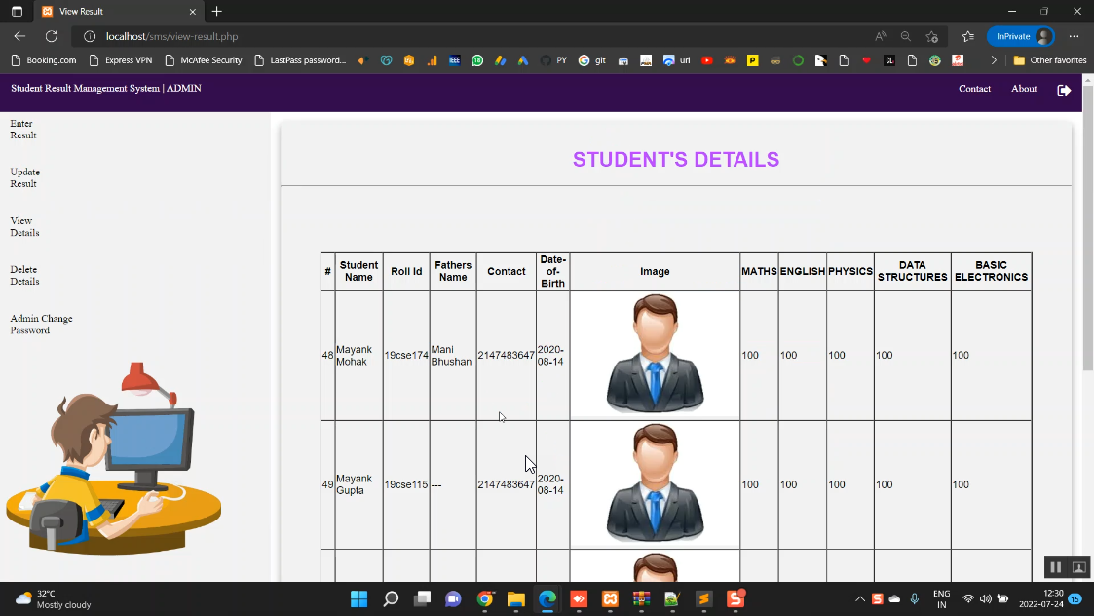Expand the bookmarks overflow chevron
Image resolution: width=1094 pixels, height=616 pixels.
click(994, 60)
